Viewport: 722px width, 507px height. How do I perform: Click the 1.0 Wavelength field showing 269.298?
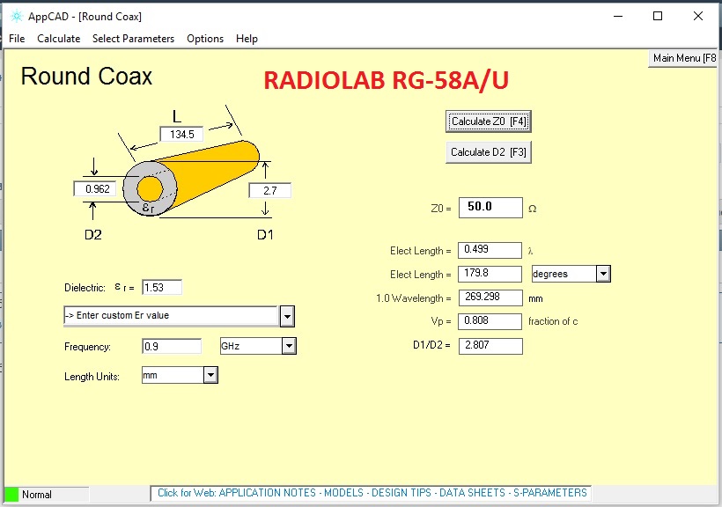pyautogui.click(x=490, y=298)
